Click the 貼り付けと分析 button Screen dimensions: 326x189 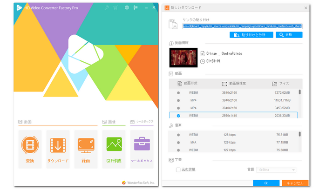(251, 35)
